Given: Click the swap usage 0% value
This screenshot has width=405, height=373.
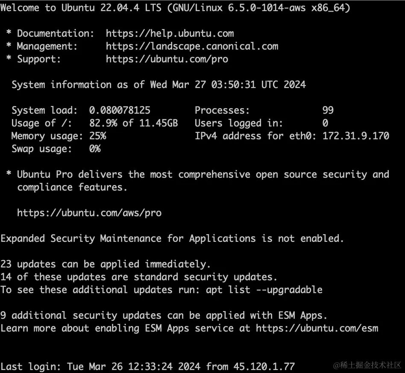Looking at the screenshot, I should 95,149.
